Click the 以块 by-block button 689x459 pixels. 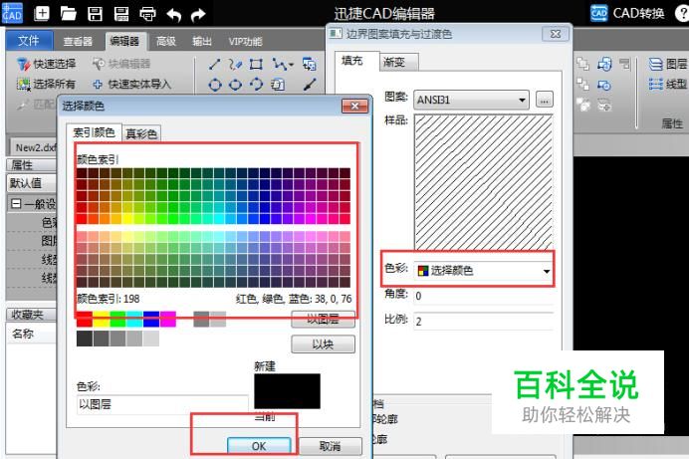323,344
